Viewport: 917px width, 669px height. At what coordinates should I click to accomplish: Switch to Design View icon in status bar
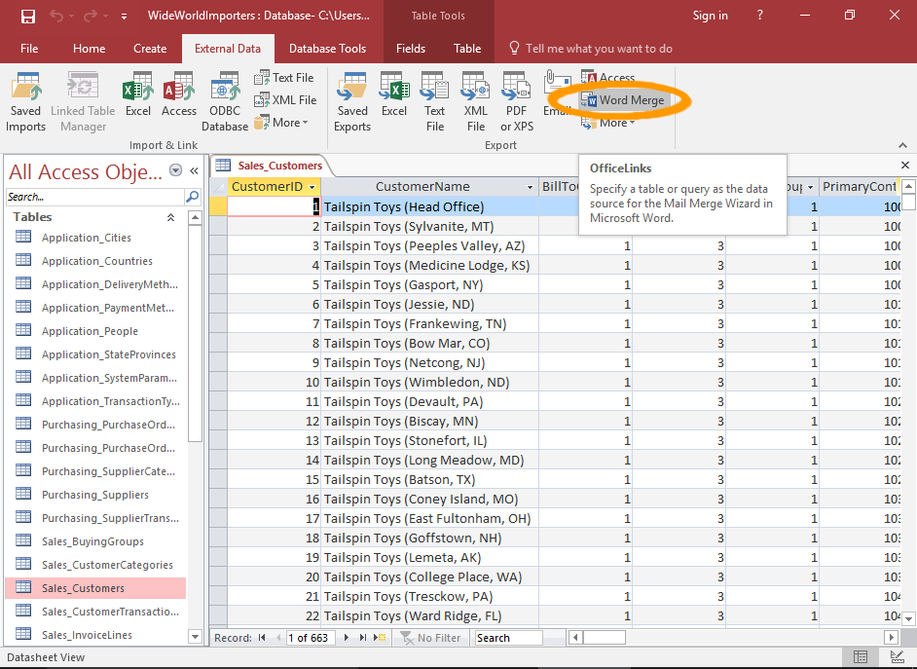coord(897,657)
